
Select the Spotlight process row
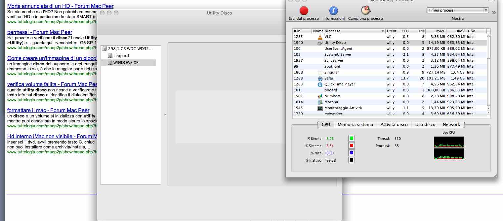390,66
